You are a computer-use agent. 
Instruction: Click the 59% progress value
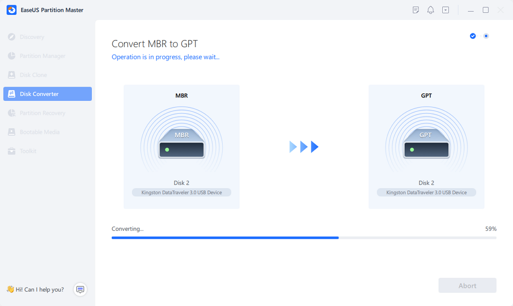tap(491, 229)
